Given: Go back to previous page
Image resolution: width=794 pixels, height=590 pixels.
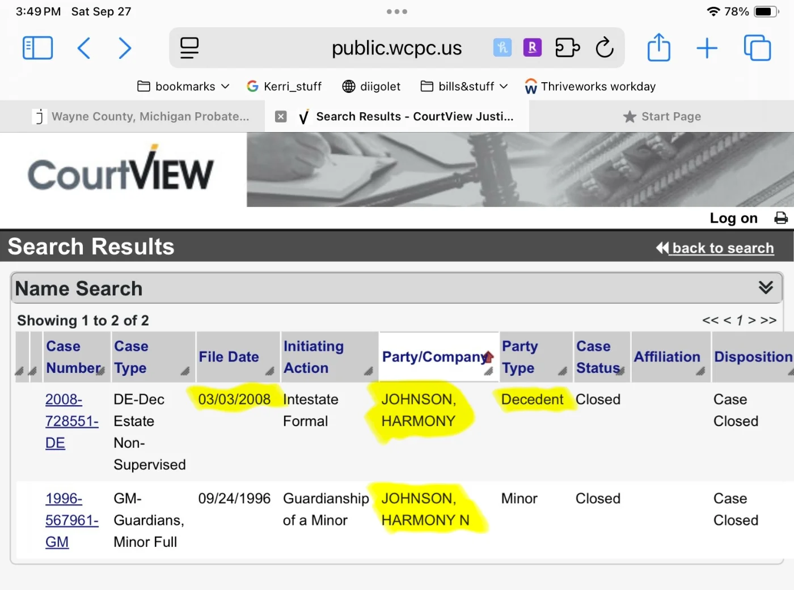Looking at the screenshot, I should coord(84,48).
